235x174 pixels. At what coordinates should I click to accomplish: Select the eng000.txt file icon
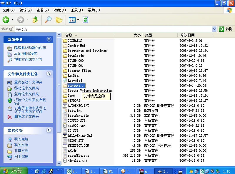point(65,126)
